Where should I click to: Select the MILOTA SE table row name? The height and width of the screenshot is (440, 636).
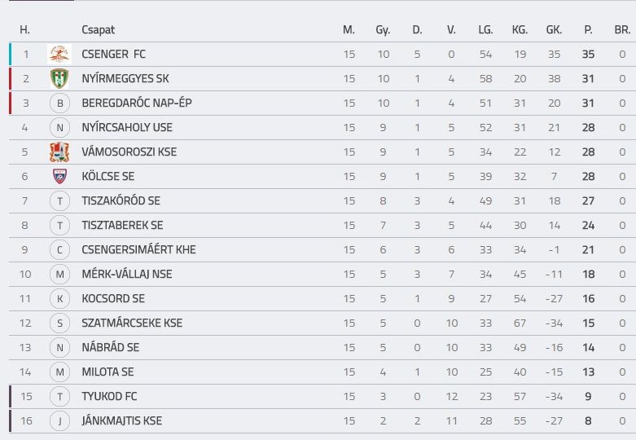pos(107,372)
